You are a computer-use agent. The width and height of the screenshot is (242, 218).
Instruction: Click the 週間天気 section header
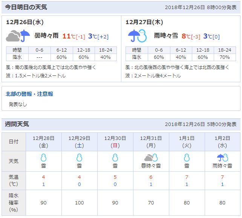click(17, 124)
